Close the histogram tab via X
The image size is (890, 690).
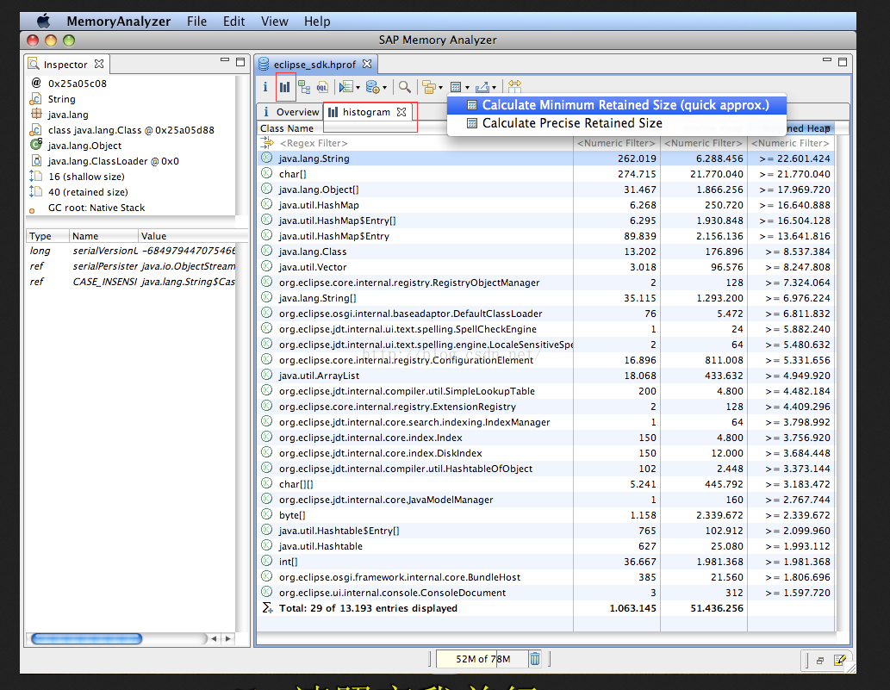click(x=401, y=112)
